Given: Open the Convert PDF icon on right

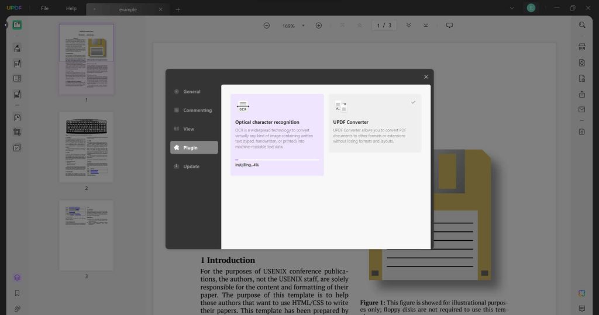Looking at the screenshot, I should (582, 63).
